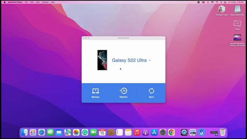Viewport: 247px width, 139px height.
Task: Click the Galaxy S22 Ultra device name
Action: click(129, 60)
